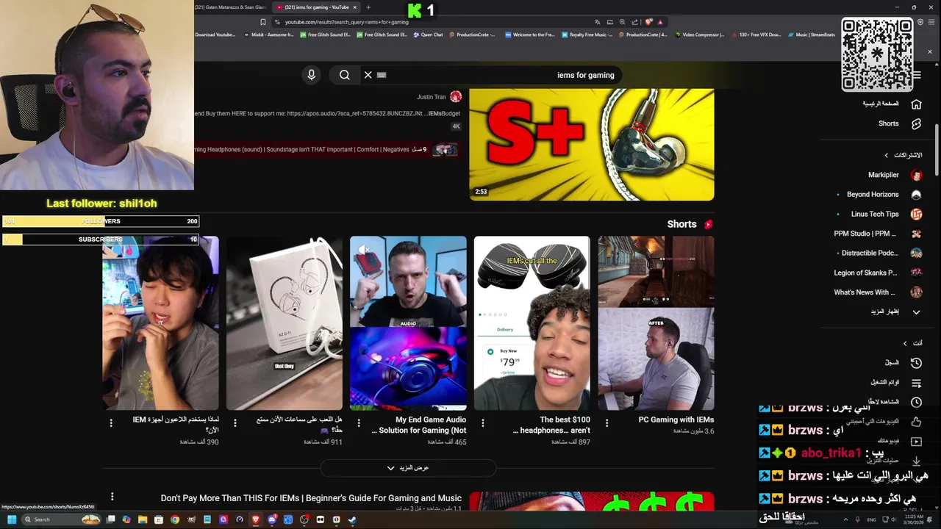Open options for 'PC Gaming with IEMs' short

pos(607,423)
